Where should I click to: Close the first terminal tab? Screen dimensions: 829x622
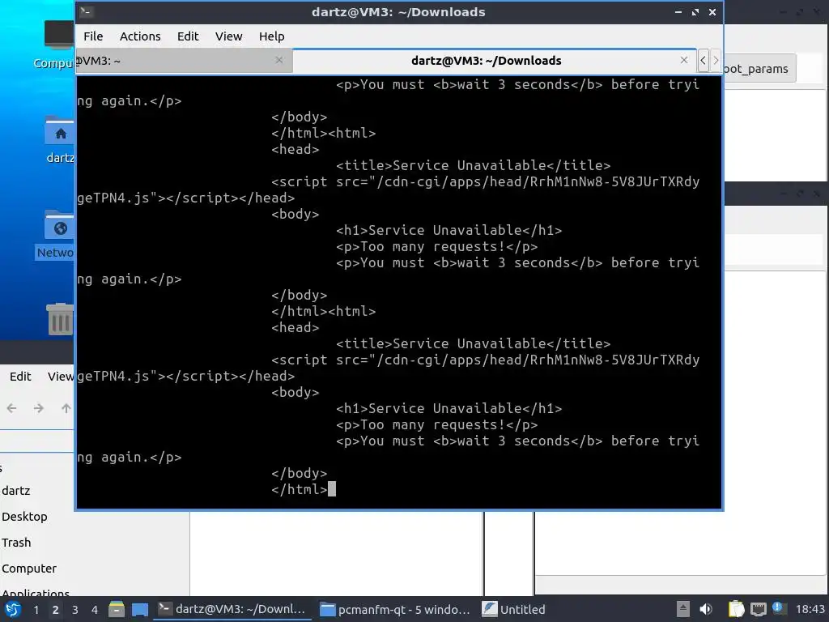279,60
